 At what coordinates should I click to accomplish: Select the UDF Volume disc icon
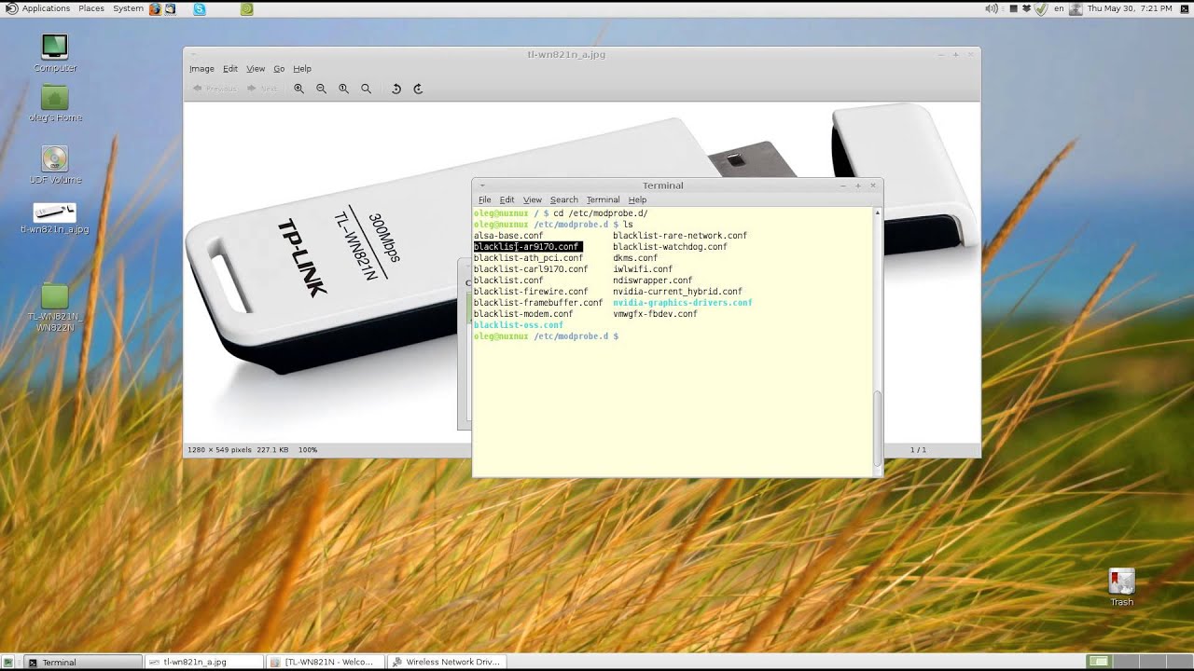click(55, 165)
